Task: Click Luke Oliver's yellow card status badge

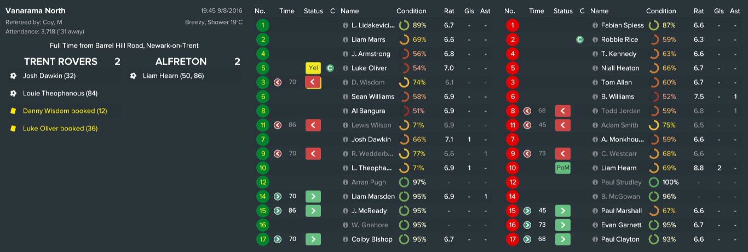Action: (313, 68)
